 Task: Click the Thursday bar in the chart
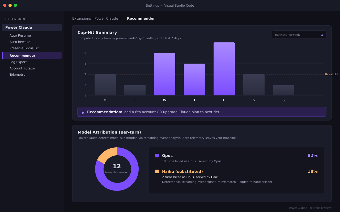[x=194, y=79]
